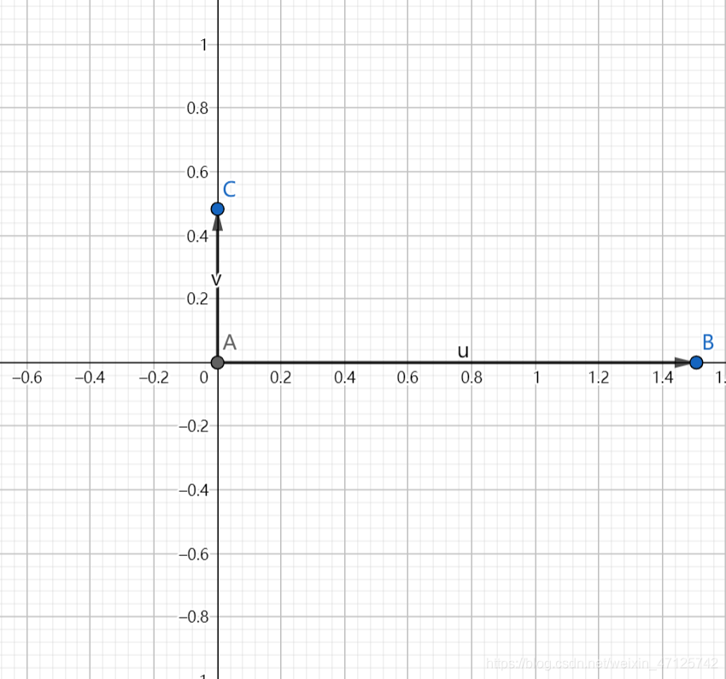Viewport: 726px width, 679px height.
Task: Click y-axis tick label −0.8
Action: 194,617
